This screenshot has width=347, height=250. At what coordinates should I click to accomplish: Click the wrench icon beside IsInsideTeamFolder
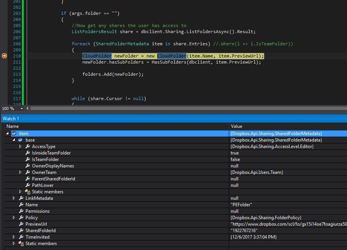coord(27,153)
